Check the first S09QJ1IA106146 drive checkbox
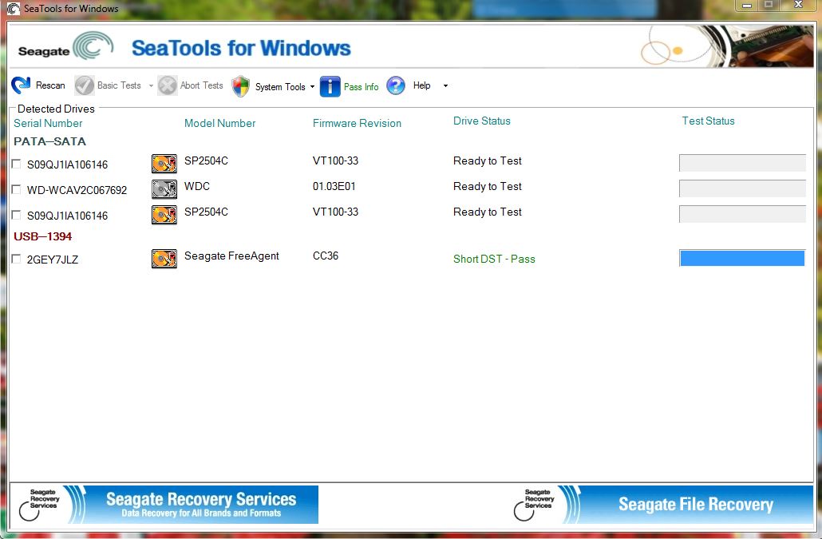This screenshot has height=539, width=822. tap(16, 164)
